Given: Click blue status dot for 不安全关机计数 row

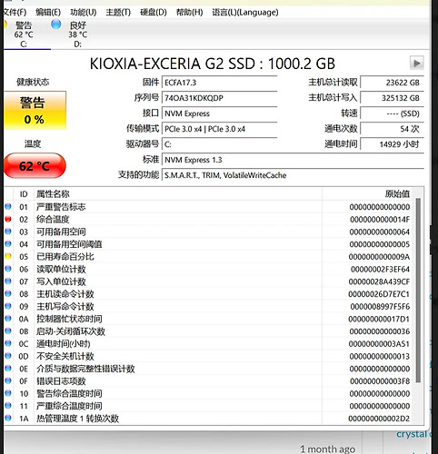Looking at the screenshot, I should tap(8, 356).
